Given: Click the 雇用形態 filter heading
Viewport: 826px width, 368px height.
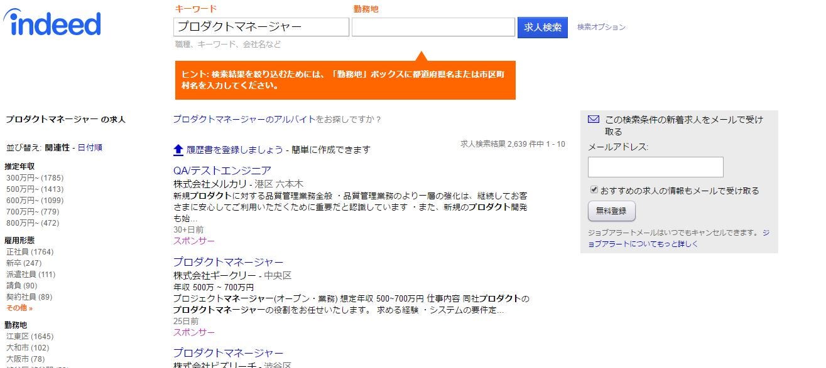Looking at the screenshot, I should pyautogui.click(x=19, y=241).
